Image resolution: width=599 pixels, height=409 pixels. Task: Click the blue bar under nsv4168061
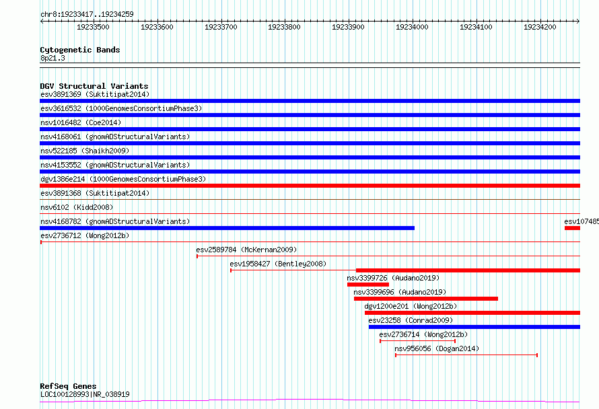pos(310,143)
